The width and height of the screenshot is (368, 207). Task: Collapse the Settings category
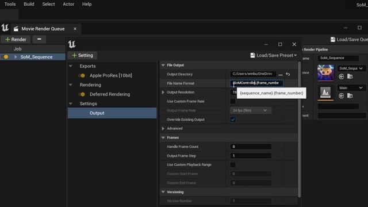71,103
